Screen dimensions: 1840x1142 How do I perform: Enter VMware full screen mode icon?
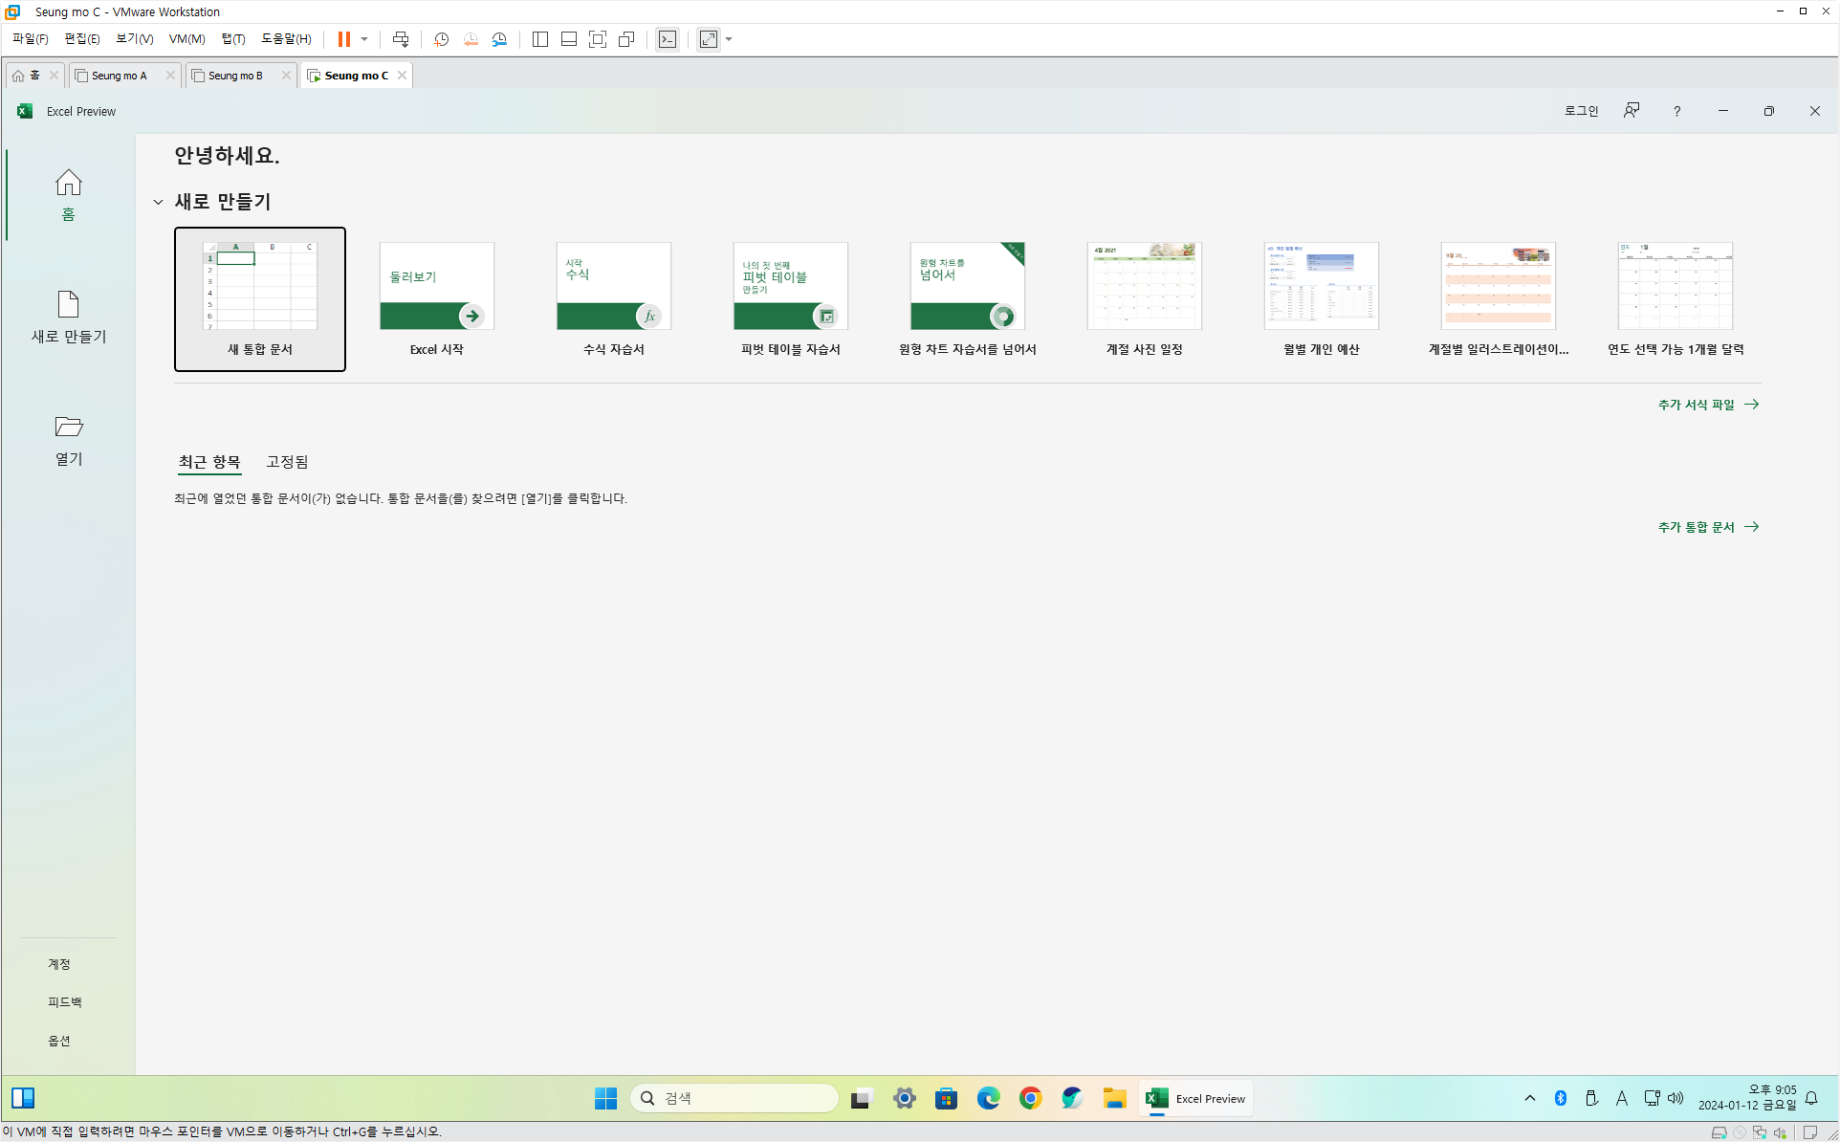(598, 39)
